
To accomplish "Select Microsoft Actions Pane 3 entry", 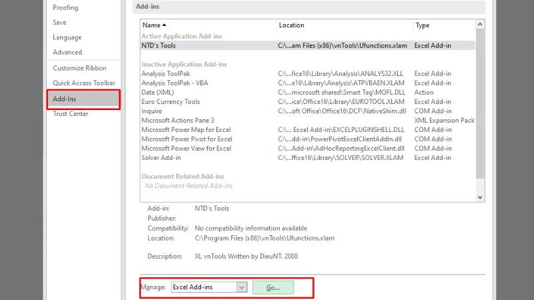I will 178,121.
